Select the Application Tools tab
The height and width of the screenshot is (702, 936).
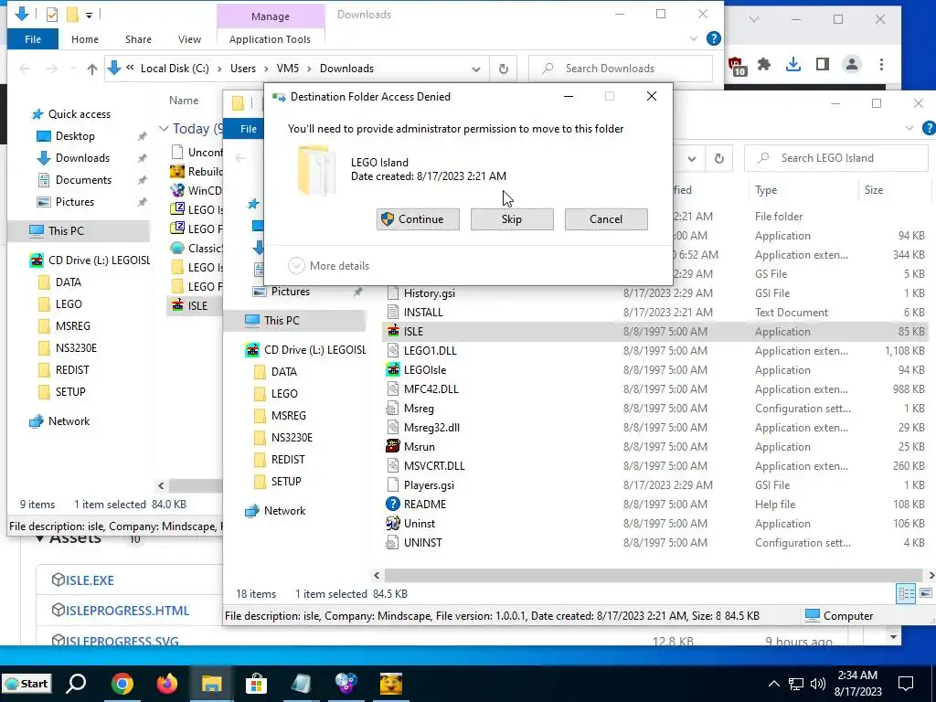pyautogui.click(x=270, y=39)
